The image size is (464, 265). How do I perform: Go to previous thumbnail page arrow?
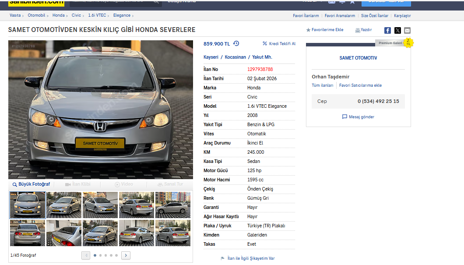[86, 255]
